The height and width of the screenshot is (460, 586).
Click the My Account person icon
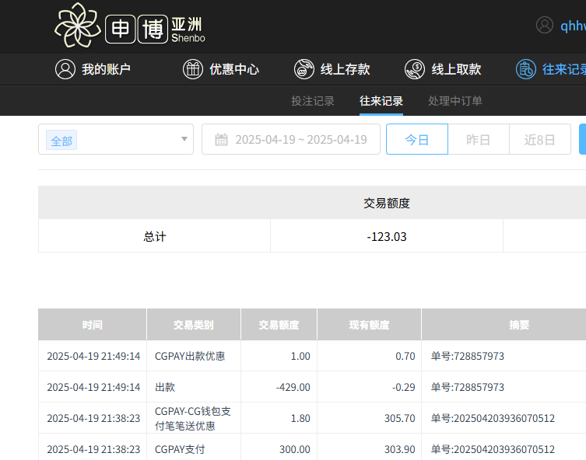65,69
